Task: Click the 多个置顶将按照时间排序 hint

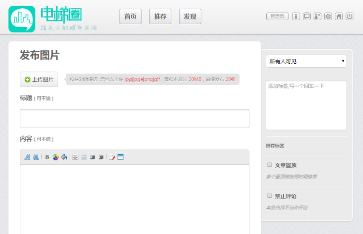Action: [291, 177]
